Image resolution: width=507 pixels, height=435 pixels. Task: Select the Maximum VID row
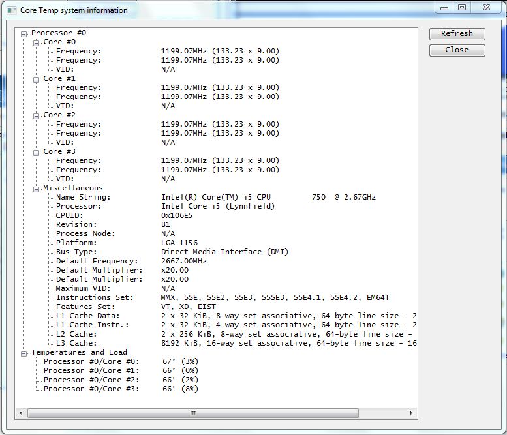click(x=115, y=288)
